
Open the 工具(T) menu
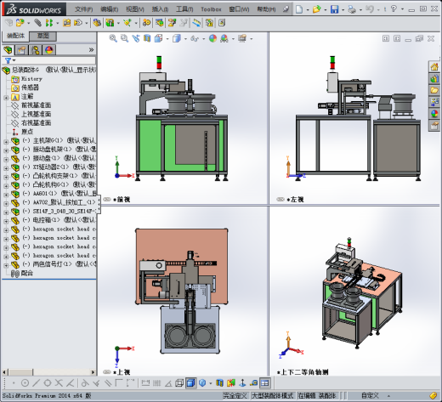pos(184,9)
